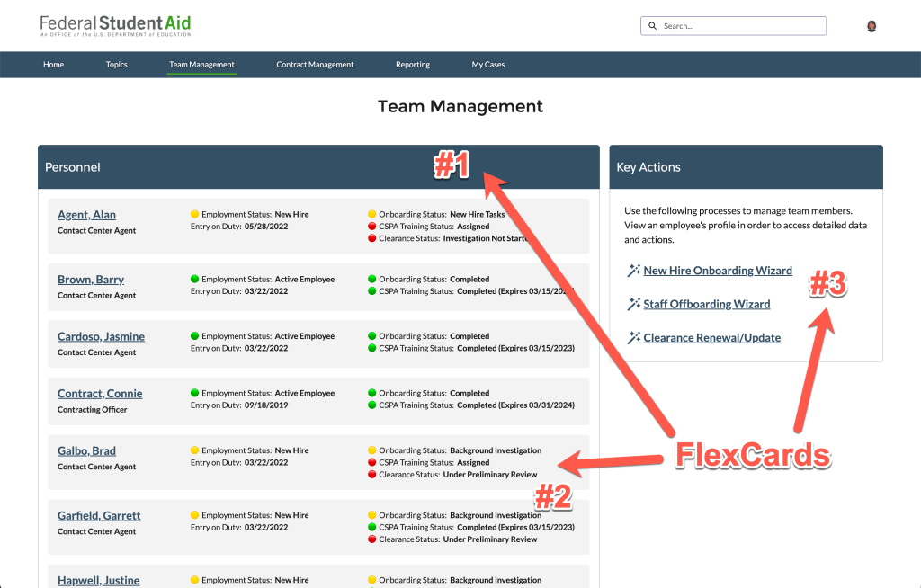
Task: Open Agent, Alan's profile
Action: 86,215
